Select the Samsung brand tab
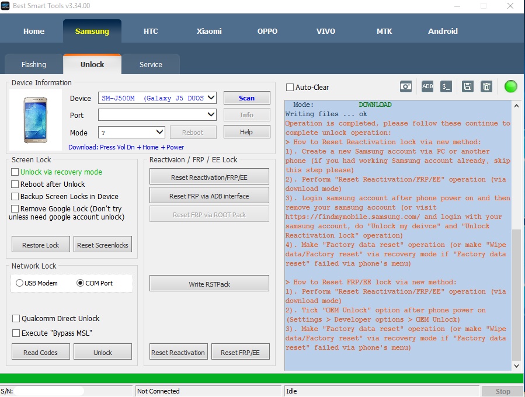This screenshot has width=525, height=397. (x=92, y=31)
